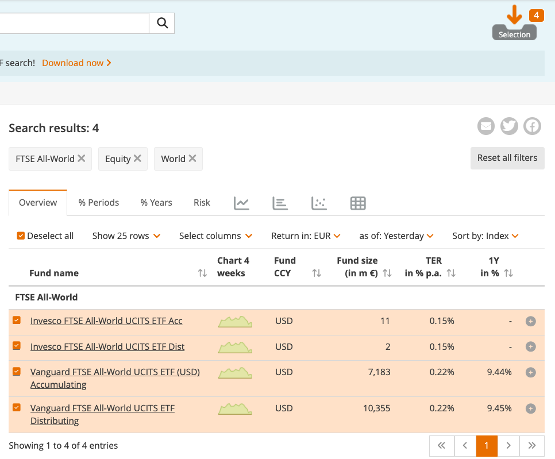Uncheck Invesco FTSE All-World UCITS ETF Acc
555x459 pixels.
(17, 321)
